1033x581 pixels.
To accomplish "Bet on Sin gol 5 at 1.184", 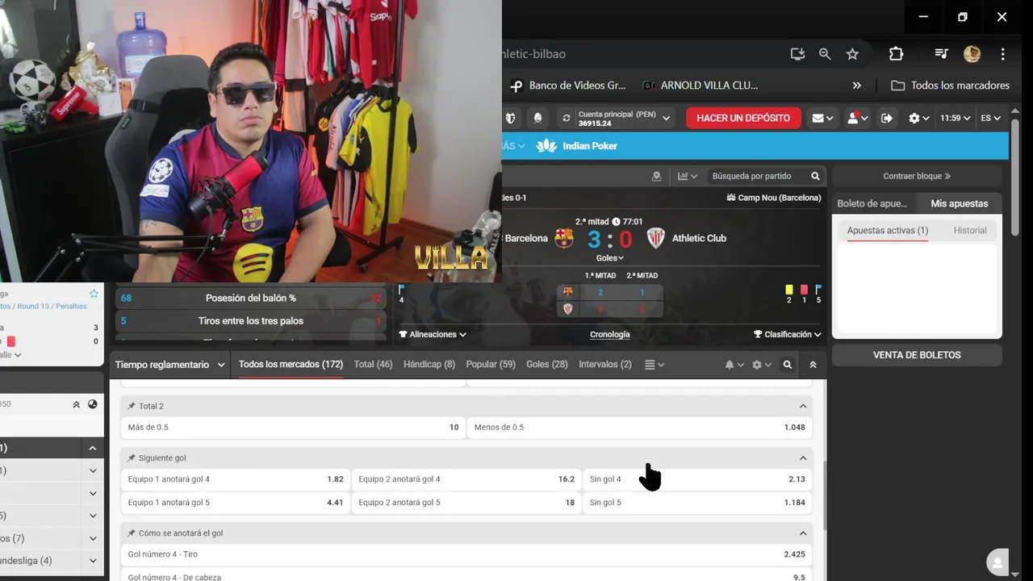I will point(697,503).
